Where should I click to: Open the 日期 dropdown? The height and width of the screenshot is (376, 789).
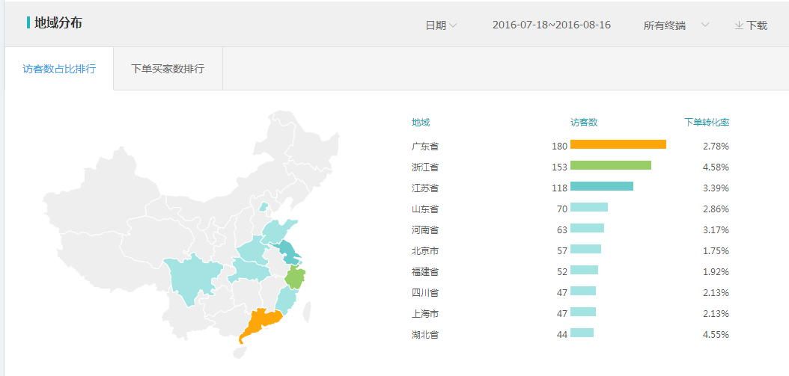click(442, 25)
